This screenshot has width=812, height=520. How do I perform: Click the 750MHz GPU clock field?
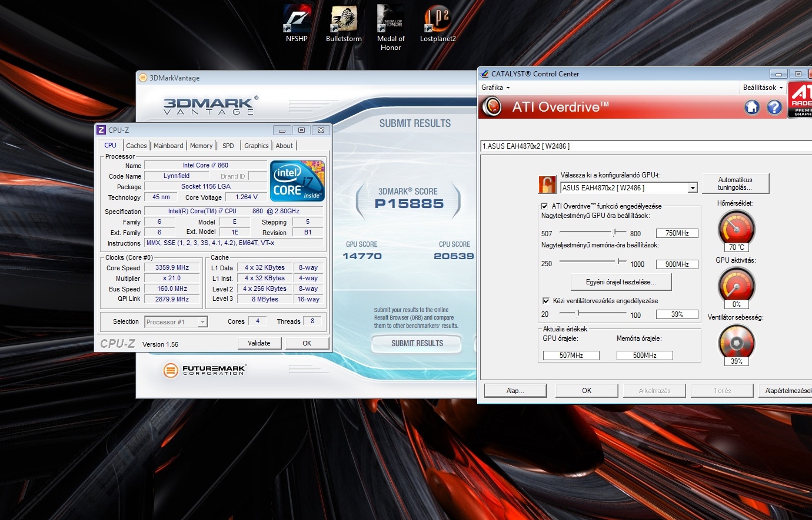pos(677,233)
